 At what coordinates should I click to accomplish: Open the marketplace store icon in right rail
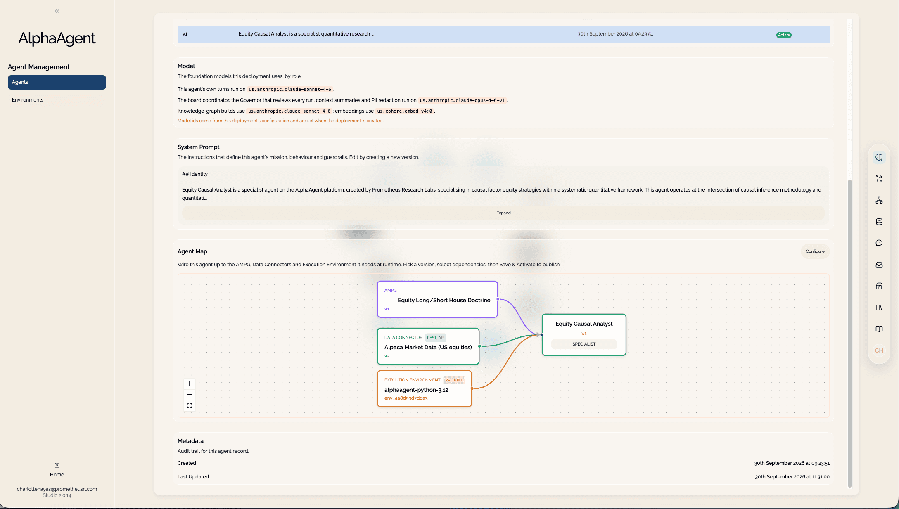pos(879,286)
